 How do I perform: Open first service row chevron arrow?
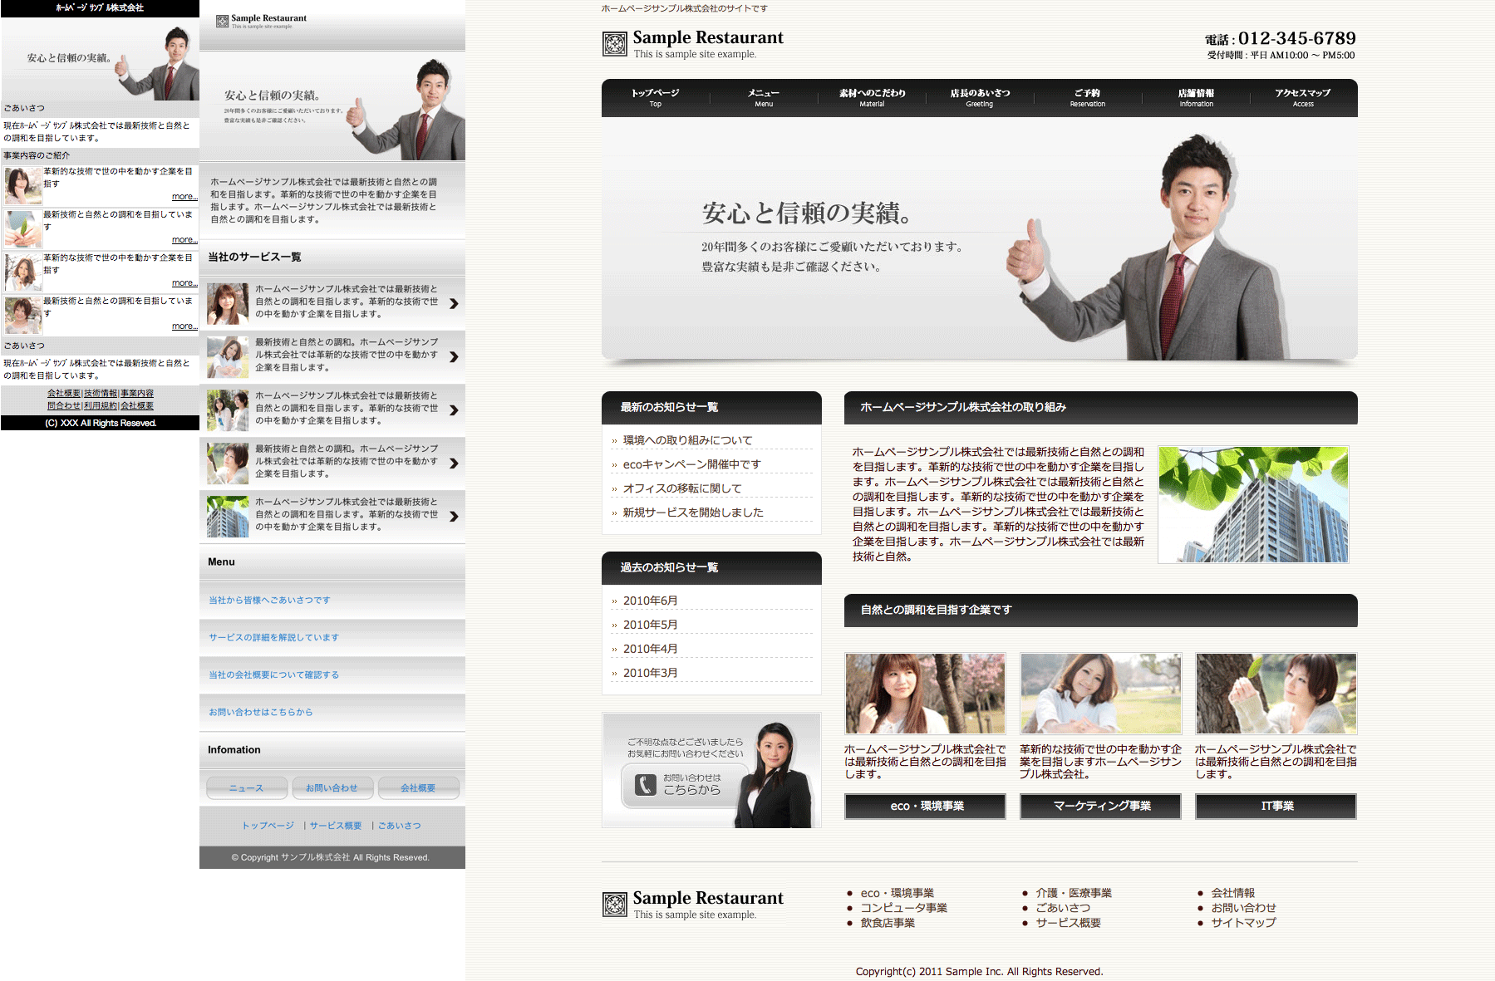454,304
